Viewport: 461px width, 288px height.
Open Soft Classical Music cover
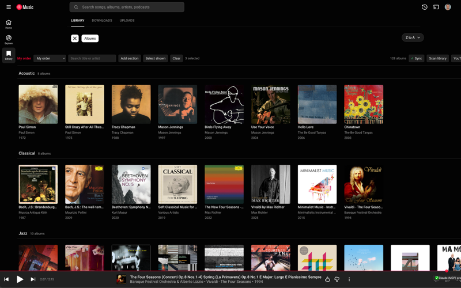(x=177, y=184)
